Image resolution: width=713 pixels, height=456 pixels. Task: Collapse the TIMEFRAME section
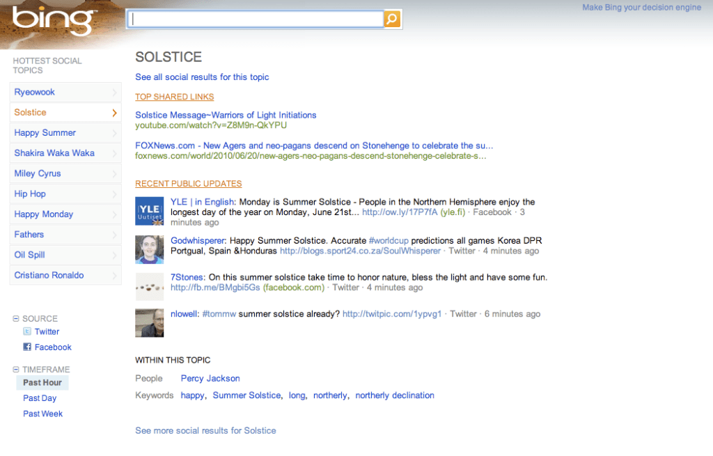coord(17,369)
